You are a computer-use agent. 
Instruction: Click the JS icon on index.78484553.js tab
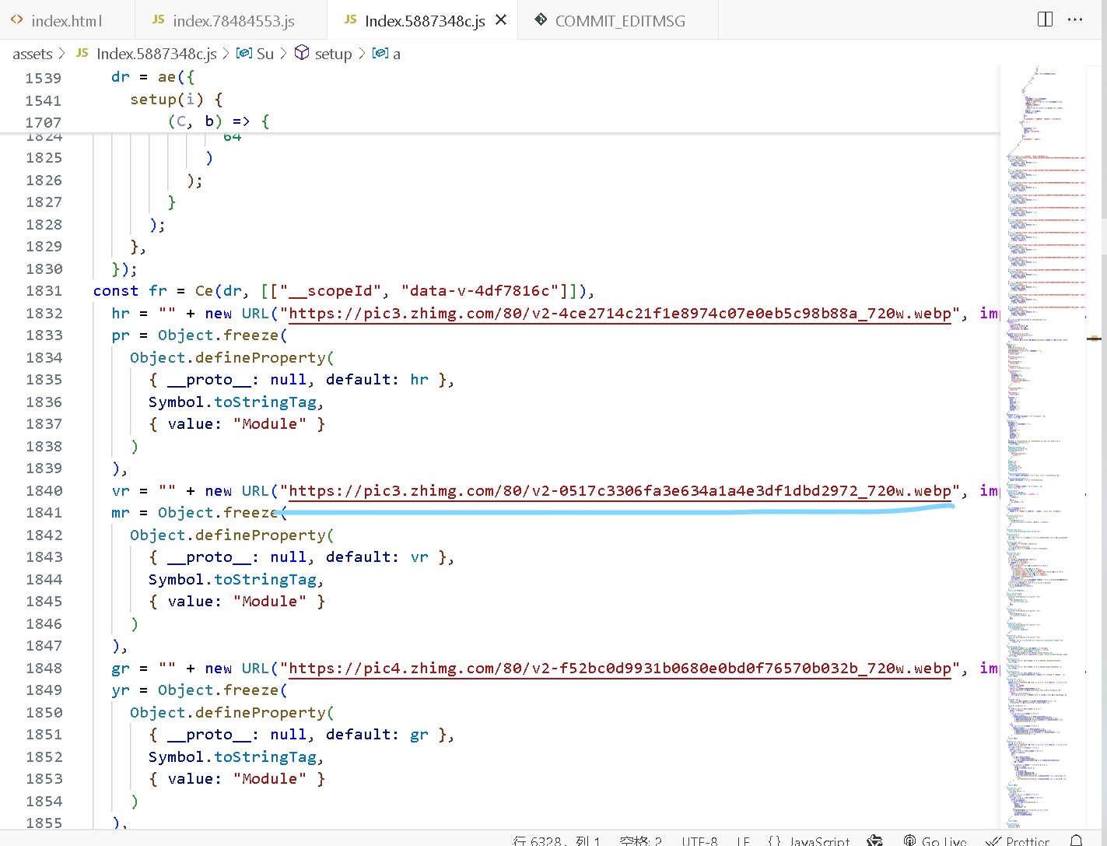[159, 20]
